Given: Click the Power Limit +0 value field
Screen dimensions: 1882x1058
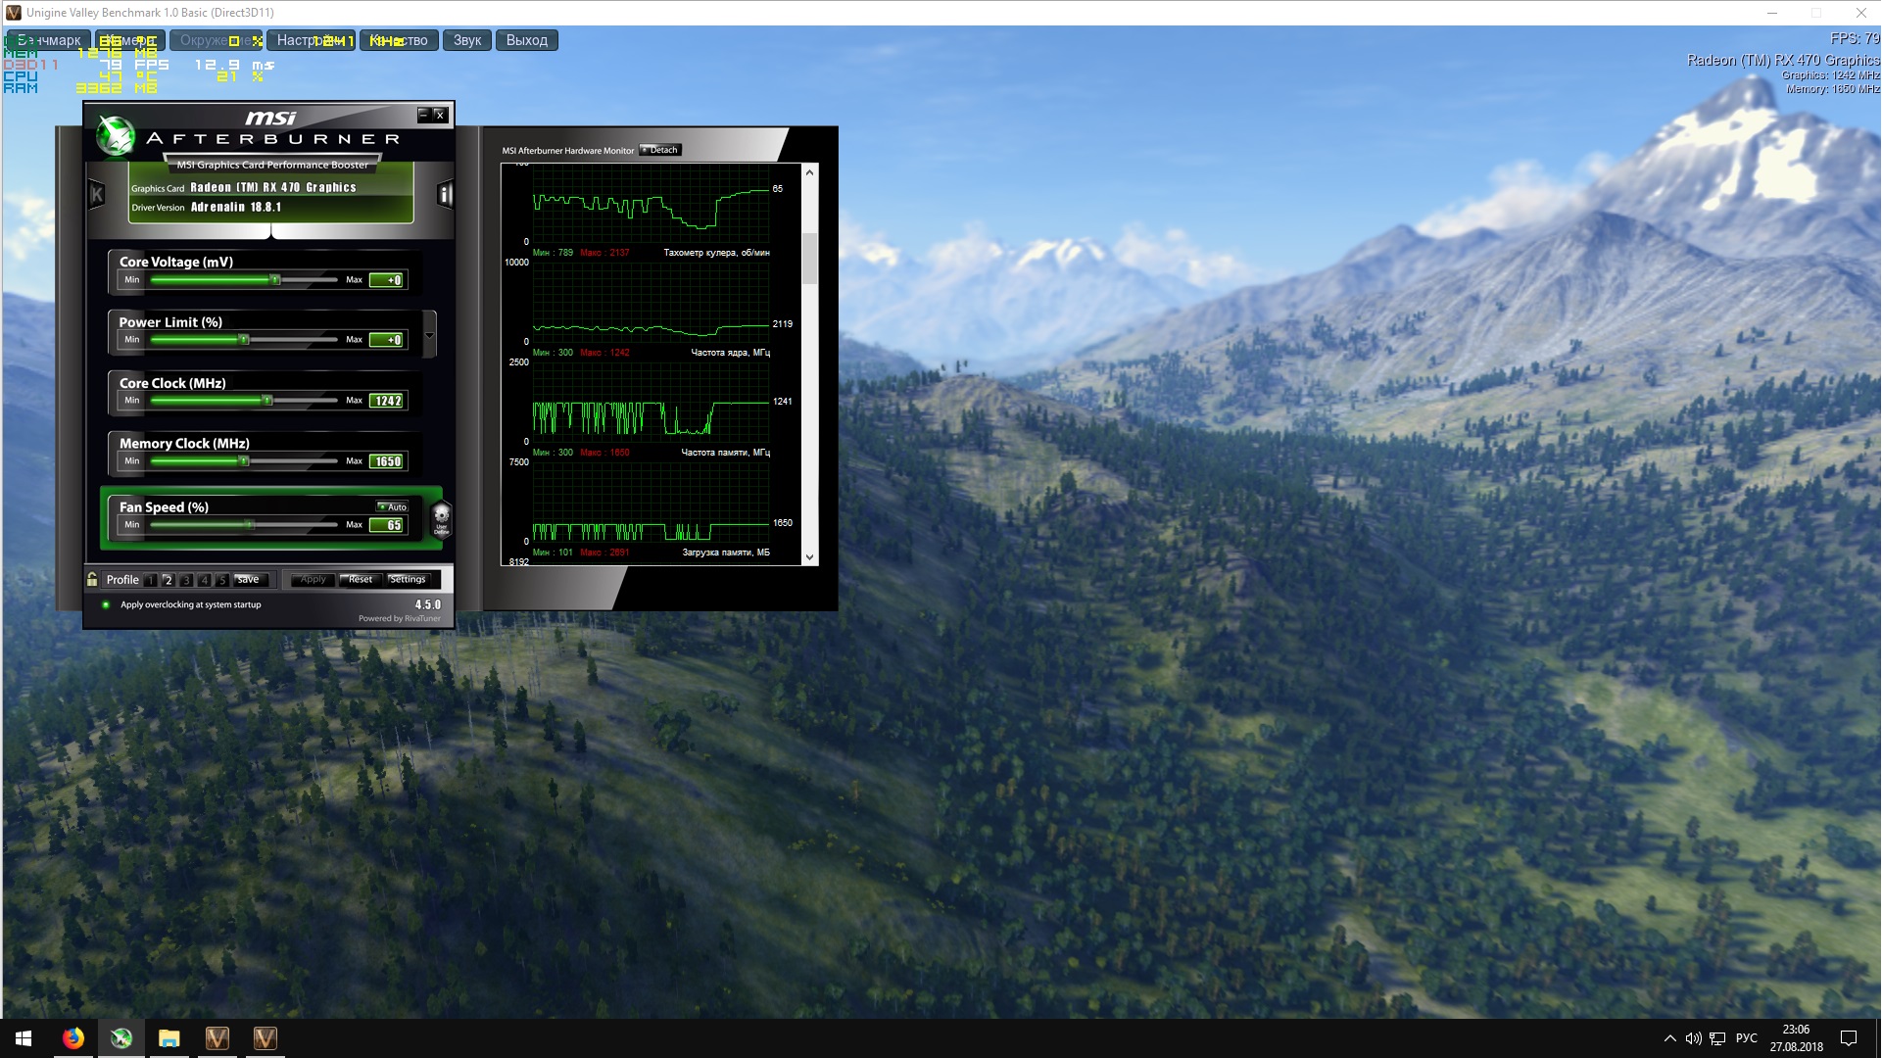Looking at the screenshot, I should [387, 340].
